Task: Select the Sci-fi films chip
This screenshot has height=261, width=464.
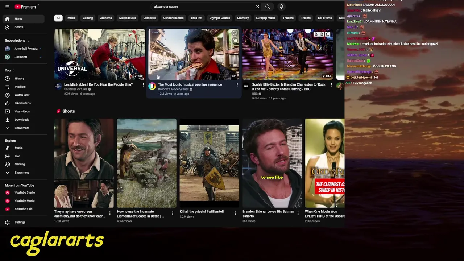Action: click(x=325, y=18)
